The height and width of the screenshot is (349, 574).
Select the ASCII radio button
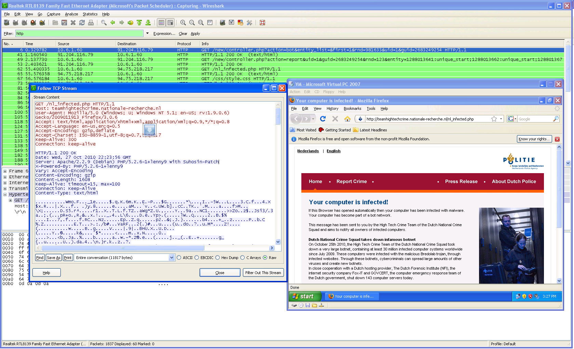179,258
